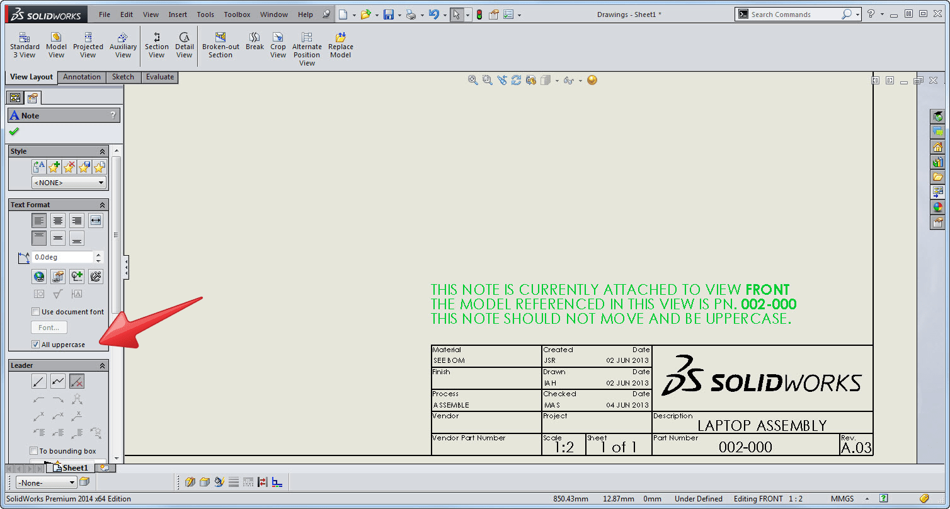Viewport: 950px width, 509px height.
Task: Open the PropertyManager tab icon
Action: 32,98
